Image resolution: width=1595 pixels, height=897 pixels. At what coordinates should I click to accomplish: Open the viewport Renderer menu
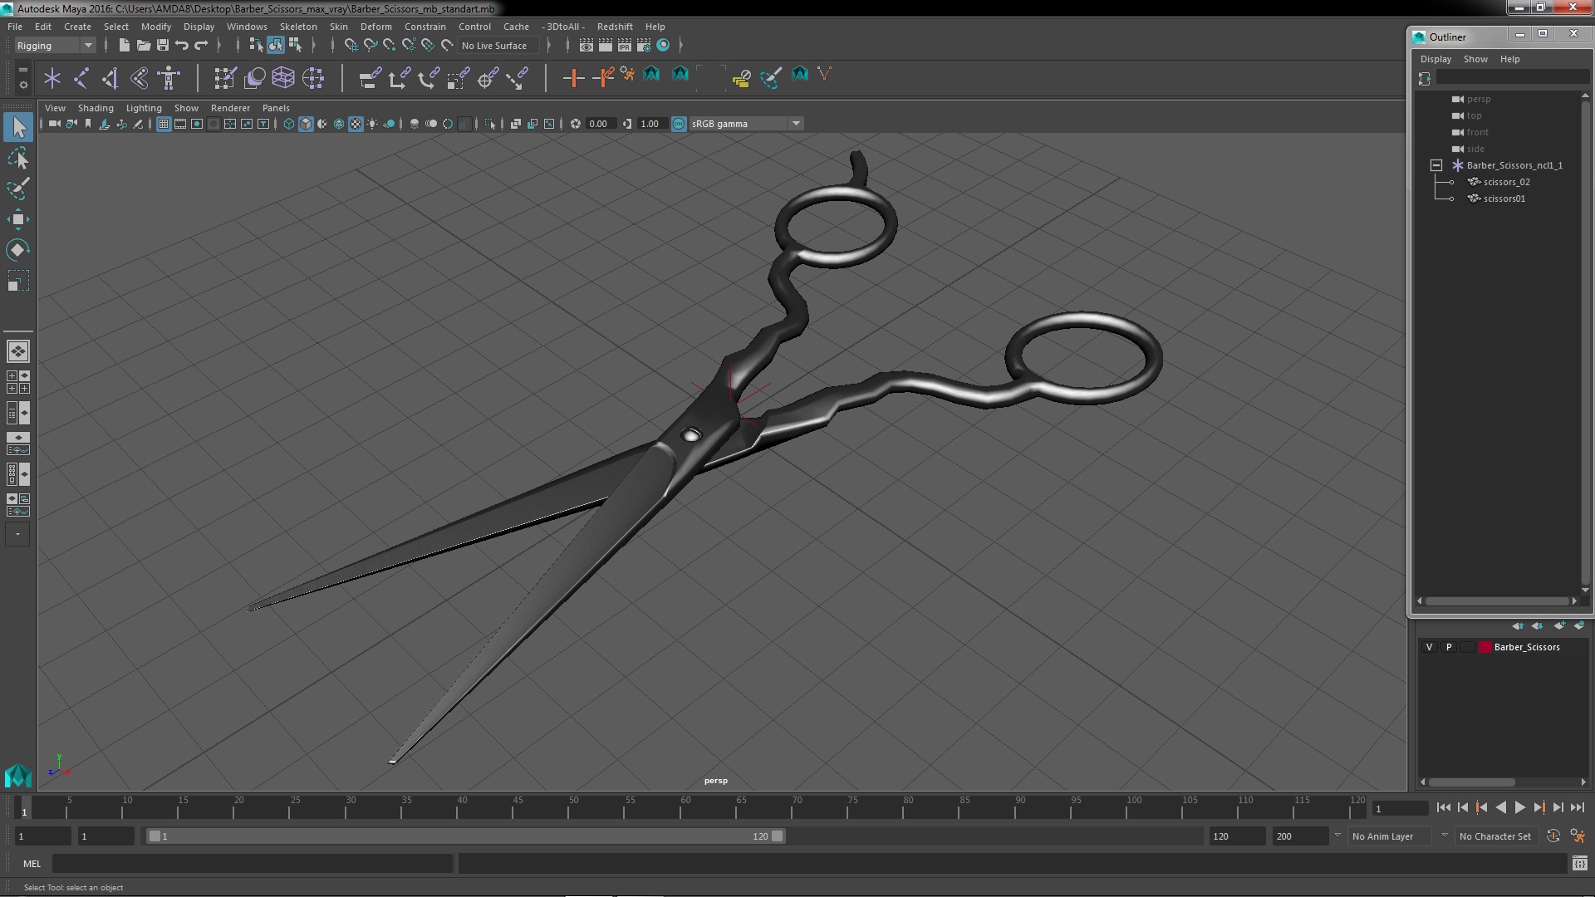click(x=230, y=108)
